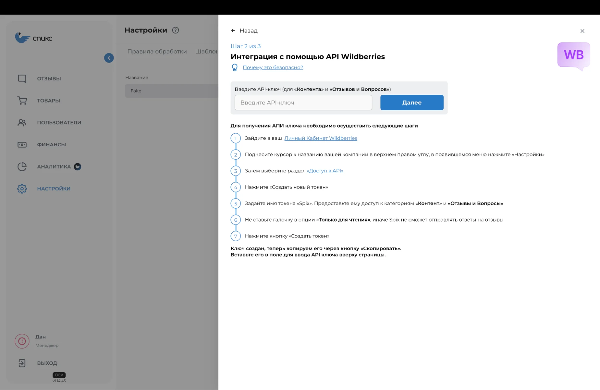Click the Выход logout icon

click(22, 363)
